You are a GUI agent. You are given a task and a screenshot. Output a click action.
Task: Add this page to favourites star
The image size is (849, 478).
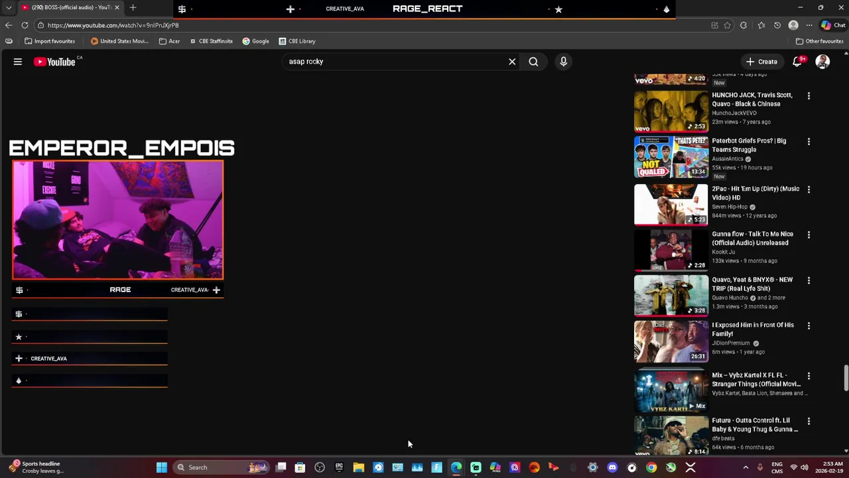(728, 25)
